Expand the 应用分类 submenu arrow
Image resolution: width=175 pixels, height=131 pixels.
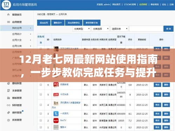click(31, 46)
